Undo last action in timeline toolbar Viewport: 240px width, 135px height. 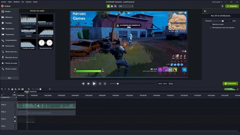point(2,89)
